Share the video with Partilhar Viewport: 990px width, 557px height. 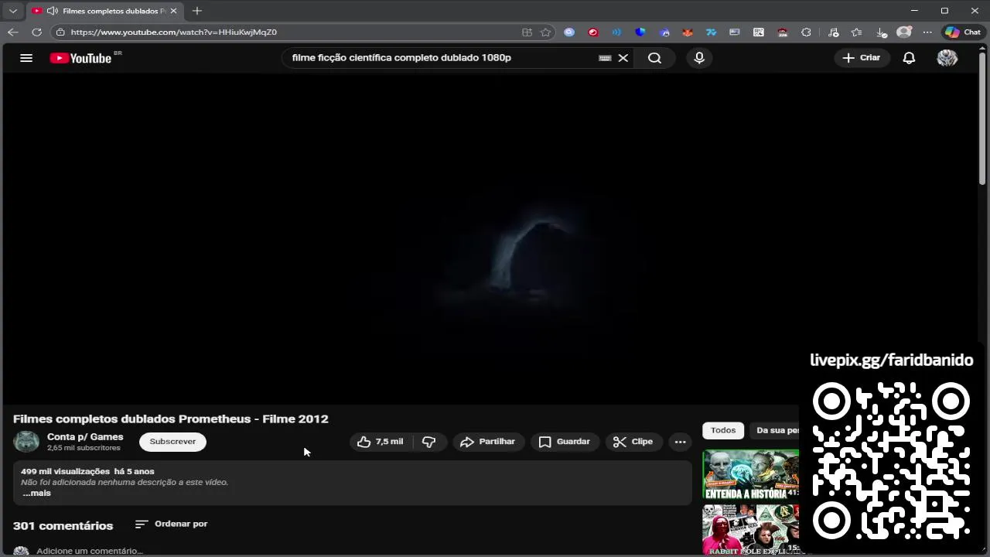pos(487,442)
